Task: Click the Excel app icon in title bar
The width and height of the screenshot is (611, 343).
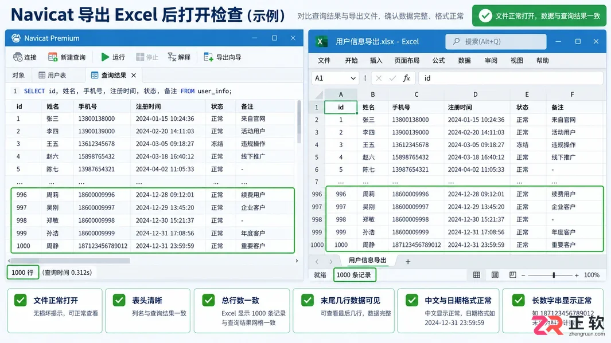Action: pos(320,42)
